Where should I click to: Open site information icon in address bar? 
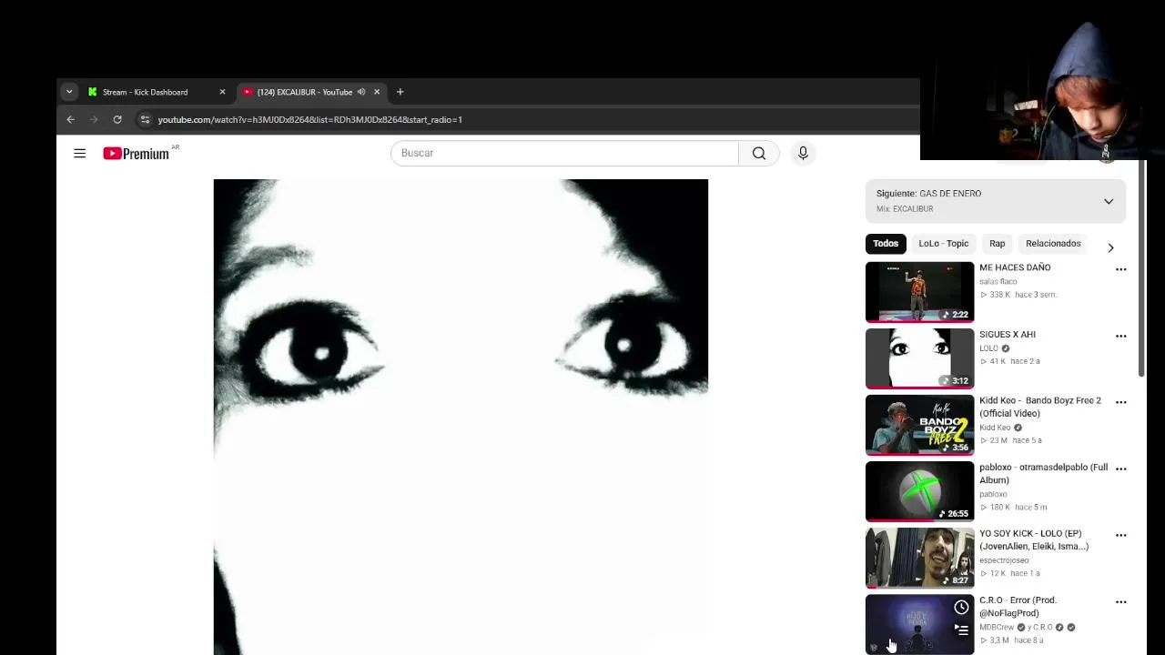coord(145,119)
